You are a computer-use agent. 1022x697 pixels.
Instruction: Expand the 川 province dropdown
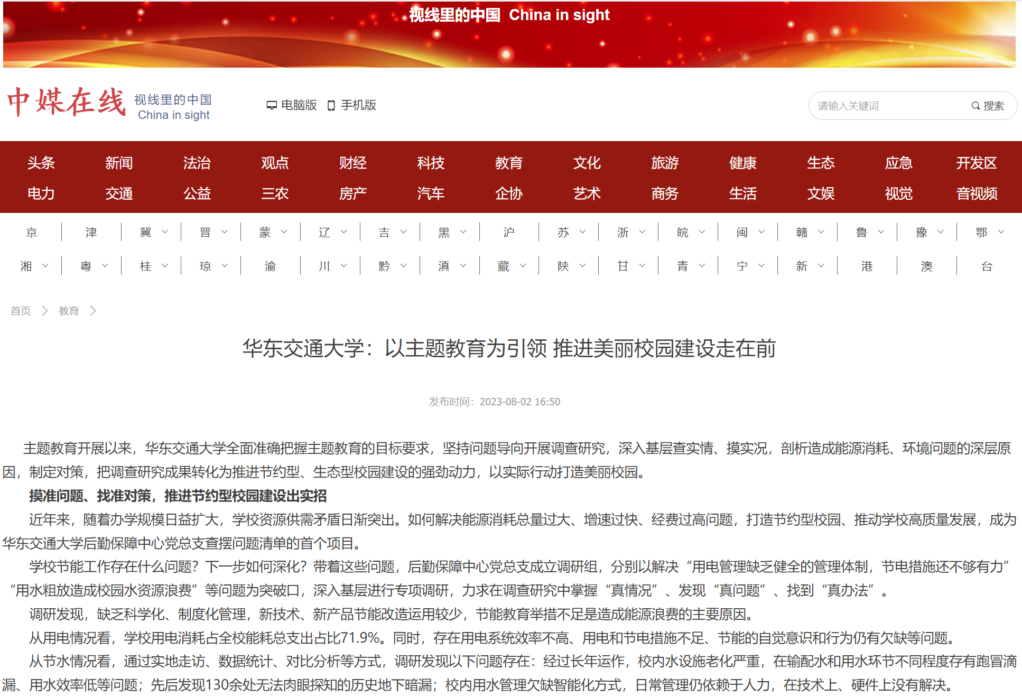pyautogui.click(x=343, y=266)
